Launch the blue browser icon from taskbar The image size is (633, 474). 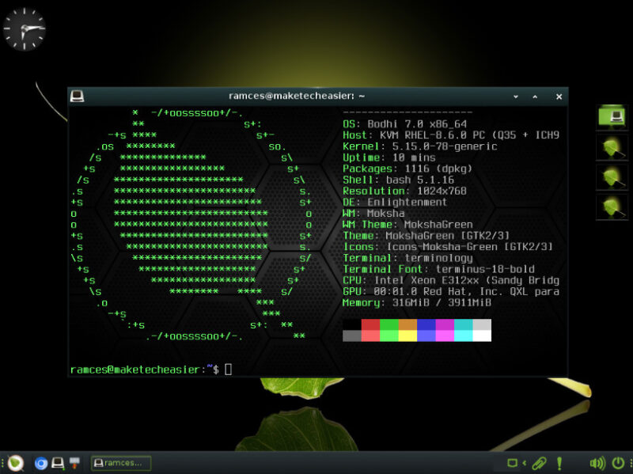tap(41, 464)
